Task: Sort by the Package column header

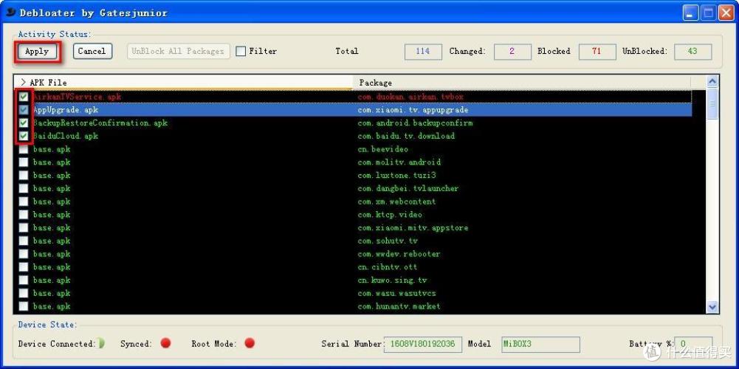Action: (522, 83)
